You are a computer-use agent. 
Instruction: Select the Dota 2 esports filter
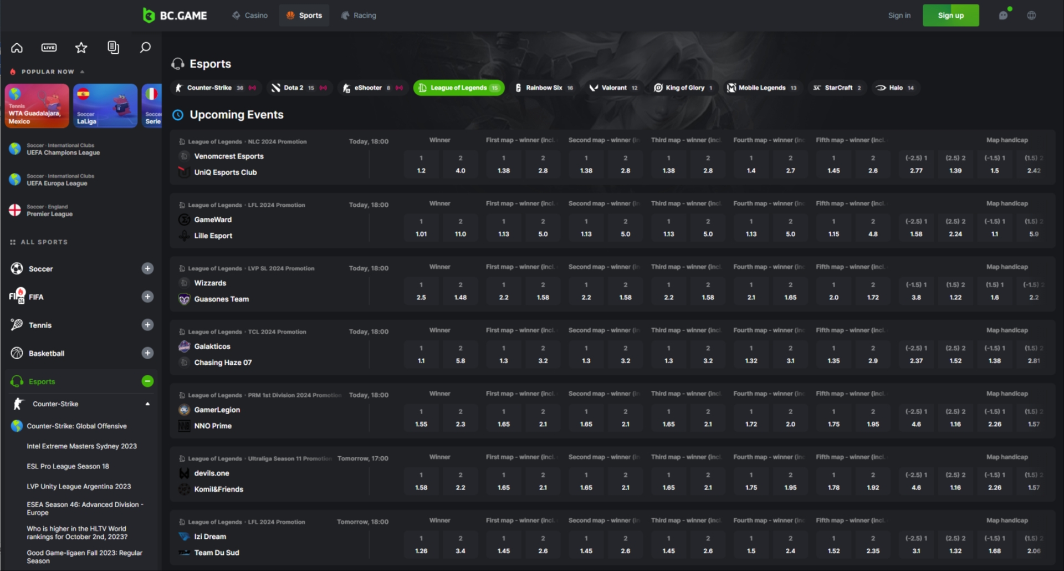pyautogui.click(x=299, y=88)
